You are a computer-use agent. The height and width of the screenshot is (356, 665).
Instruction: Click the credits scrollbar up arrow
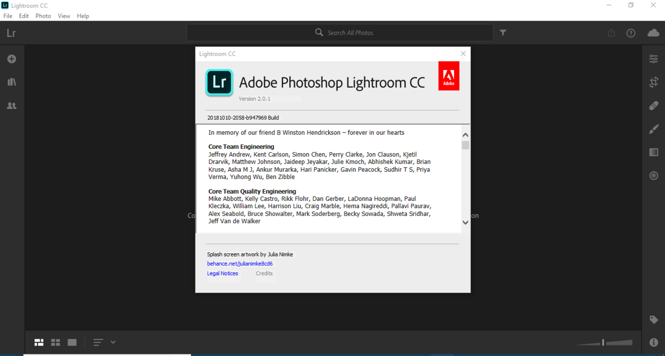tap(465, 135)
